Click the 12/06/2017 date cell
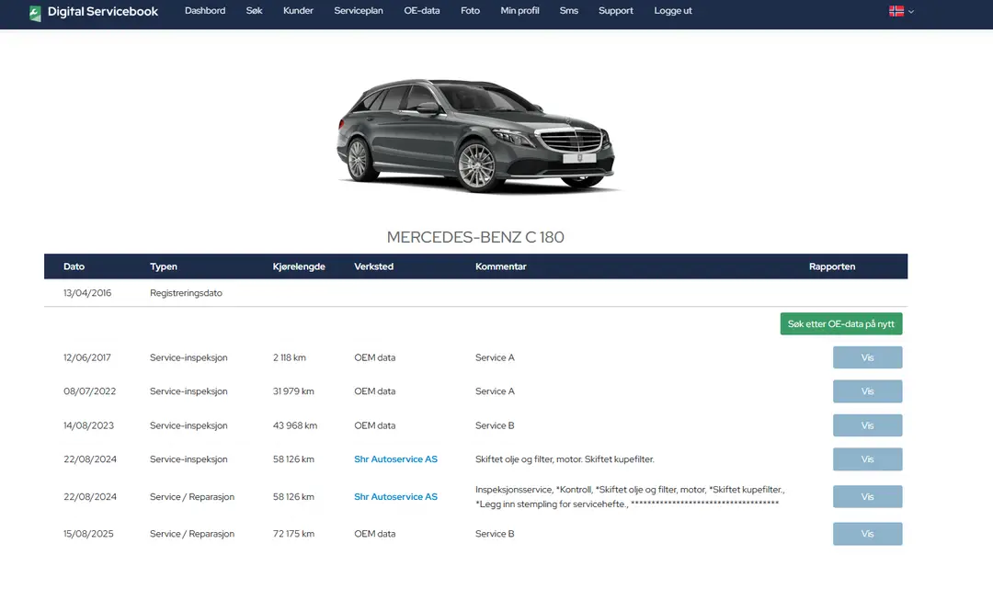993x600 pixels. pos(86,357)
